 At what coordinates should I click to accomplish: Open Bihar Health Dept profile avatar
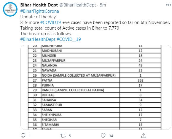pos(10,9)
